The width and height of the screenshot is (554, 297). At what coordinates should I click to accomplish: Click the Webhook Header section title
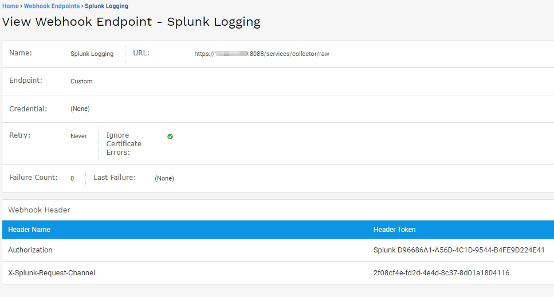point(39,210)
